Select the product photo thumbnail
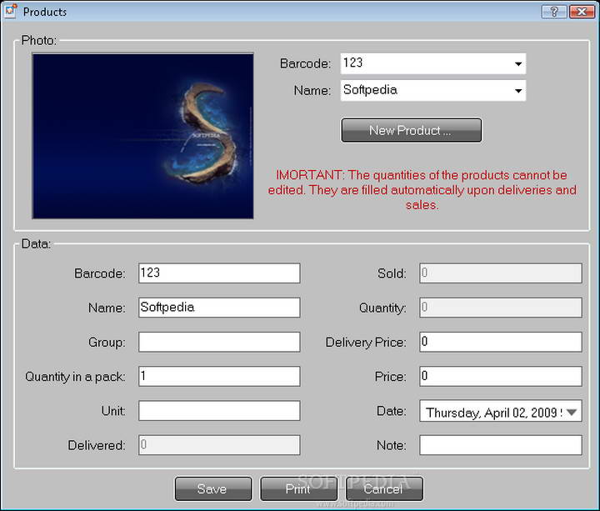This screenshot has height=511, width=600. [143, 136]
